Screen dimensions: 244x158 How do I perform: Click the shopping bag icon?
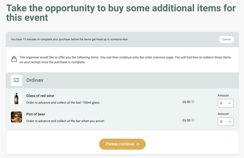pos(14,59)
